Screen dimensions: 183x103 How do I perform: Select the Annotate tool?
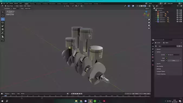[3, 33]
